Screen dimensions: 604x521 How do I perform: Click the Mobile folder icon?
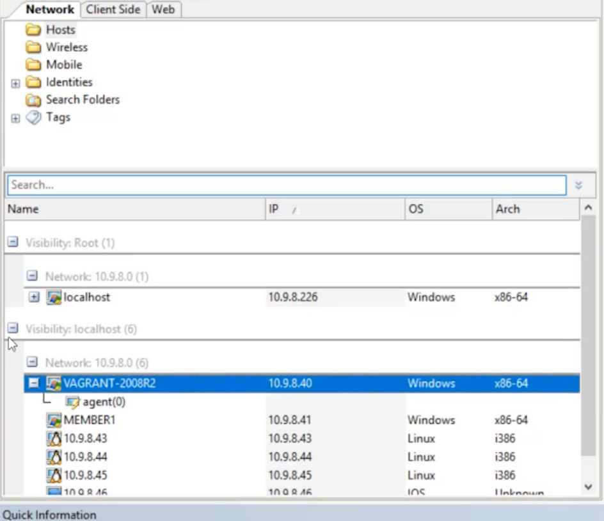tap(33, 65)
